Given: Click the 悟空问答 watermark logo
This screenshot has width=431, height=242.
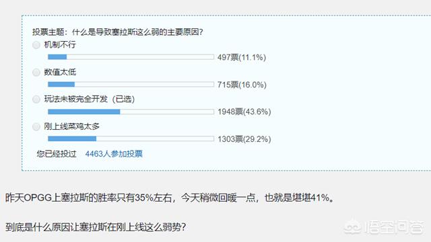Looking at the screenshot, I should coord(384,227).
